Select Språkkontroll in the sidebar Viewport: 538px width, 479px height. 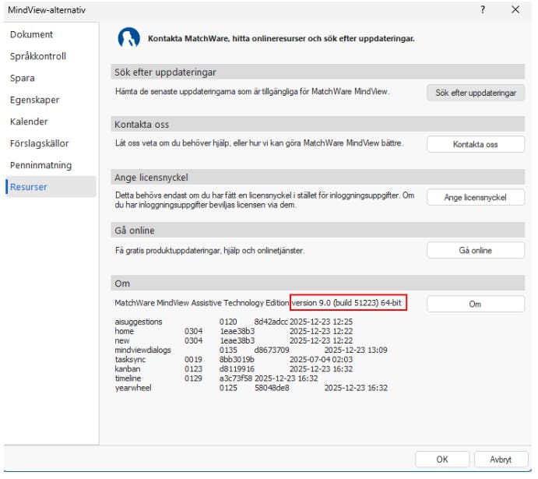38,56
